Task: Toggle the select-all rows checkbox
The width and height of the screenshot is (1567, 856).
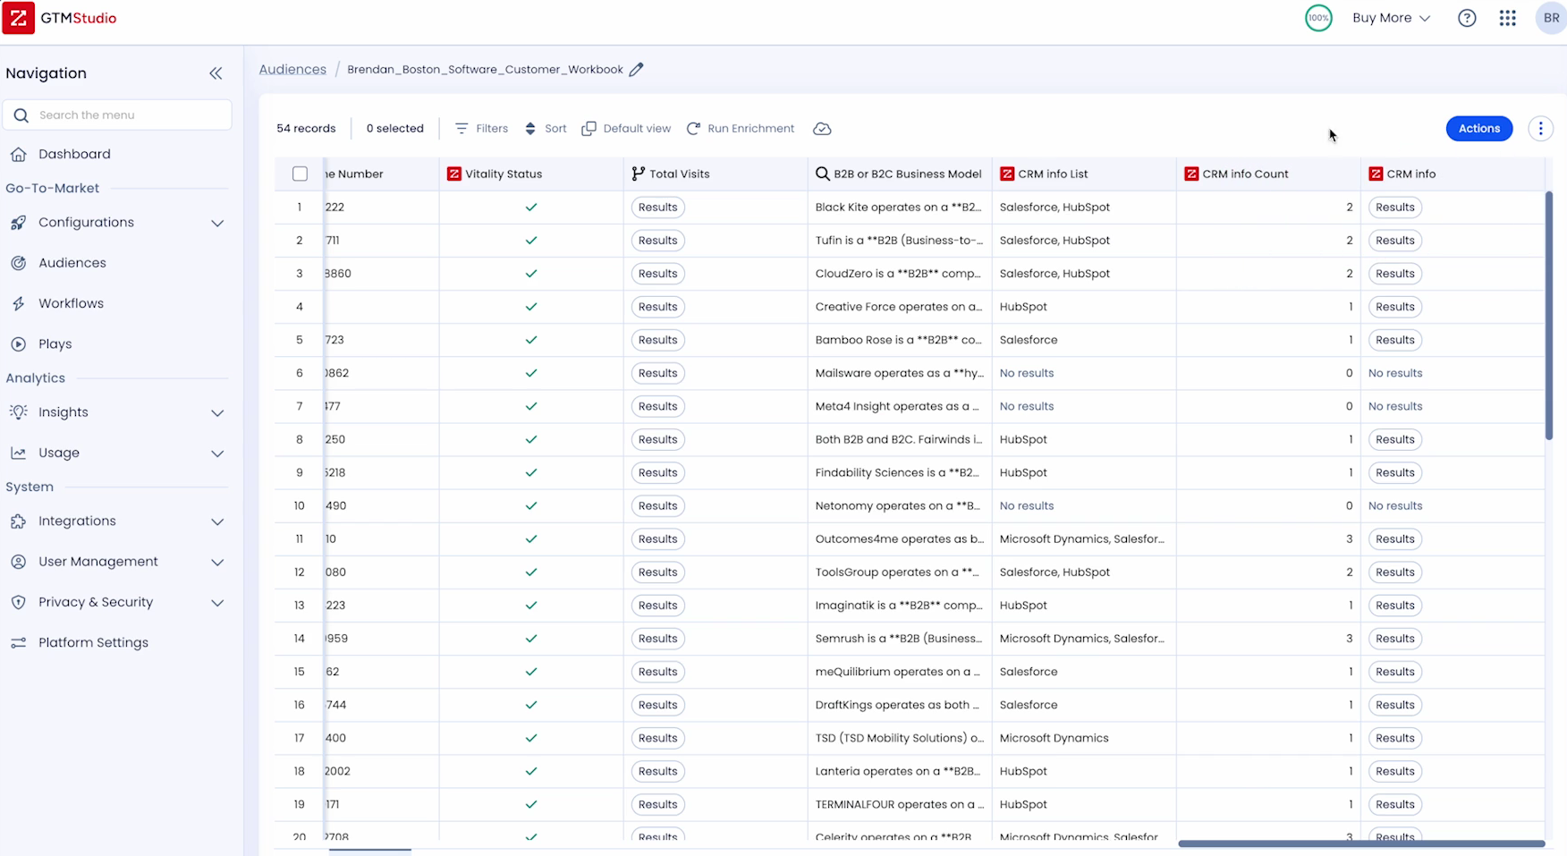Action: point(300,174)
